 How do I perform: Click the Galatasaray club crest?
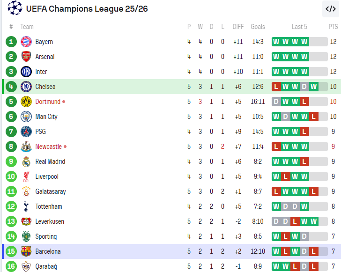[26, 191]
